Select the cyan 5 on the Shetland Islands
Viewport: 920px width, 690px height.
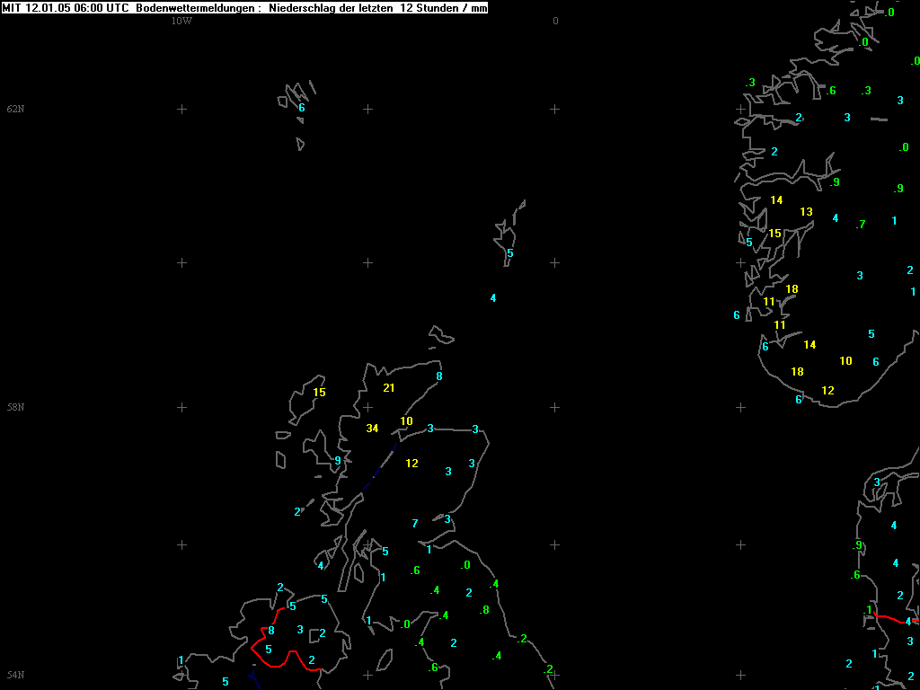click(510, 253)
